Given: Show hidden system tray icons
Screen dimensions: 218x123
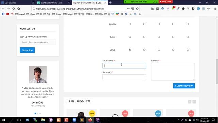Looking at the screenshot, I should click(178, 120).
